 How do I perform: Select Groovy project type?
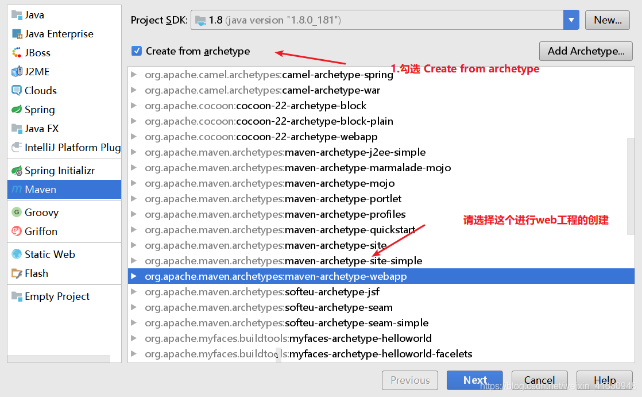[x=64, y=212]
